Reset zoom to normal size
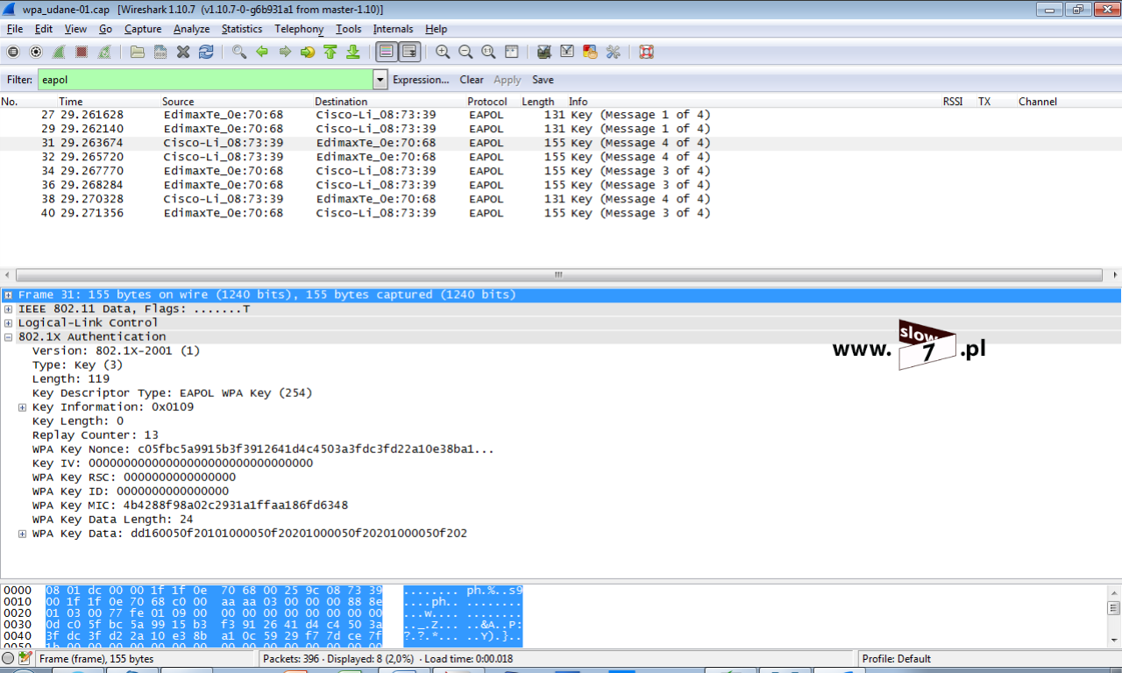 pyautogui.click(x=488, y=52)
